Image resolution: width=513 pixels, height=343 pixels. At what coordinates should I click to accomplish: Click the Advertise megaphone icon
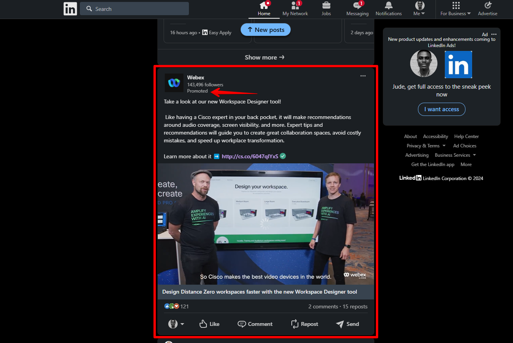click(487, 8)
